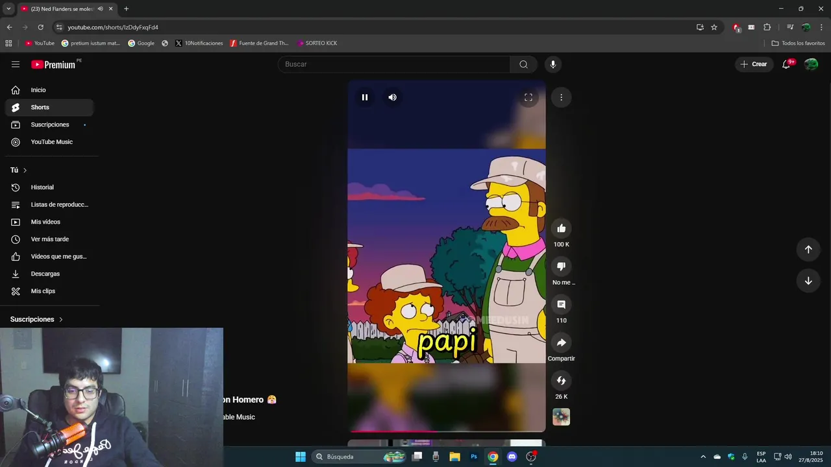Like the Short with 100 K likes
The width and height of the screenshot is (831, 467).
pos(562,228)
